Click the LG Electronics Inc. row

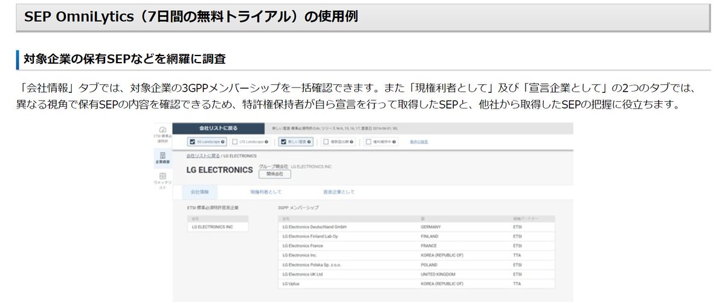[x=416, y=255]
